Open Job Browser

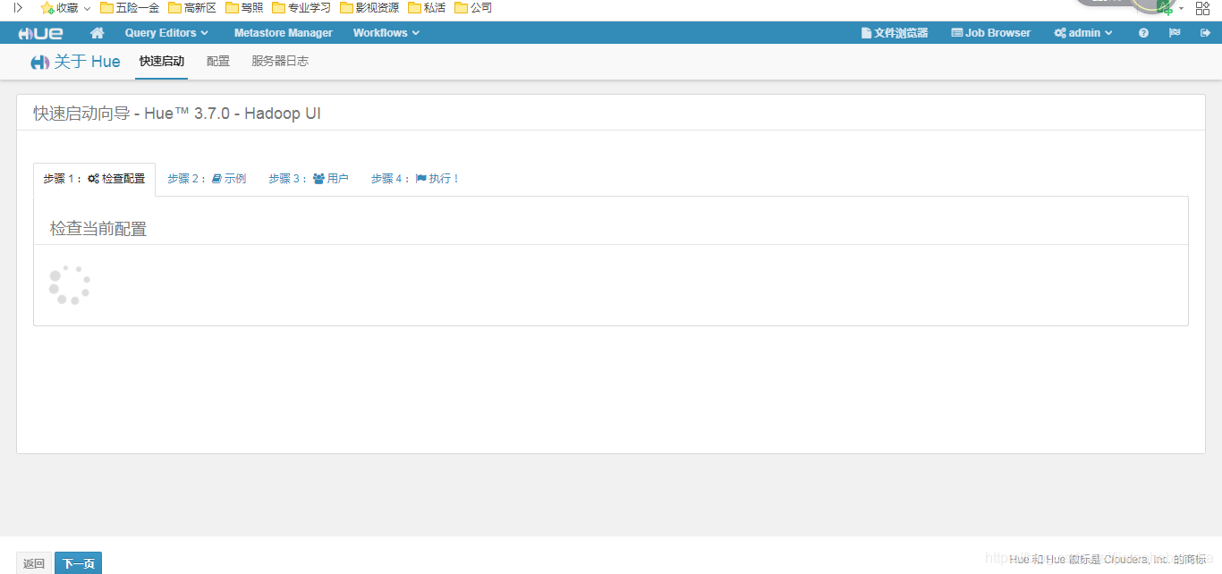click(991, 33)
